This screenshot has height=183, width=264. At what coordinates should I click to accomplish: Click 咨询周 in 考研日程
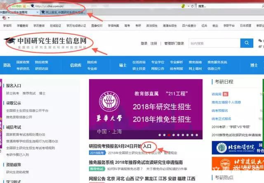(x=216, y=94)
